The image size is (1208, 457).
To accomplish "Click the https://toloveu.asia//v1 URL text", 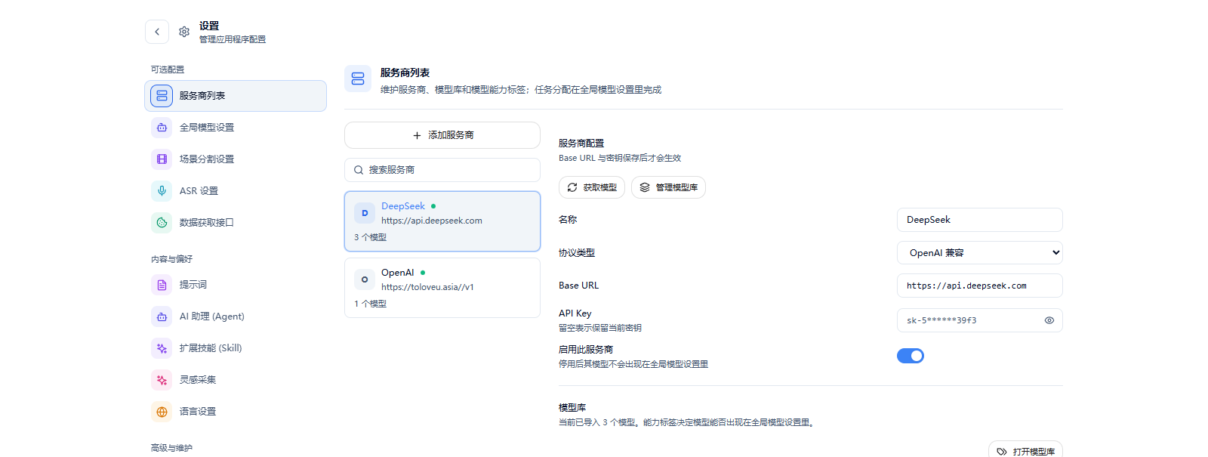I will pos(427,287).
